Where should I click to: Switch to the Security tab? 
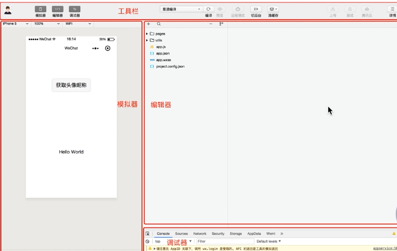pyautogui.click(x=218, y=234)
